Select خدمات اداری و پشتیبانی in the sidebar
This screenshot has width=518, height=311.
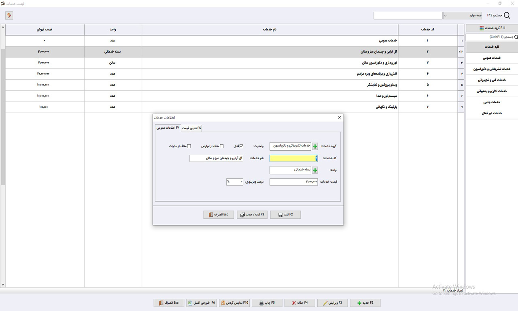pos(492,91)
